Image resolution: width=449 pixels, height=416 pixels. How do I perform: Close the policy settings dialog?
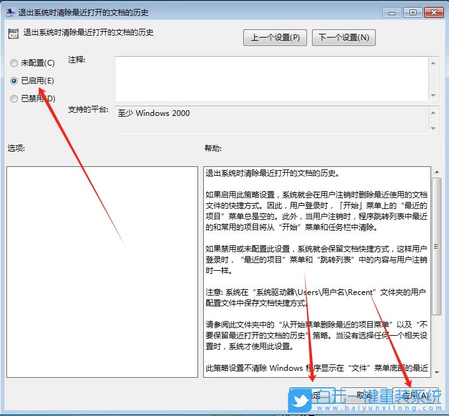(434, 13)
